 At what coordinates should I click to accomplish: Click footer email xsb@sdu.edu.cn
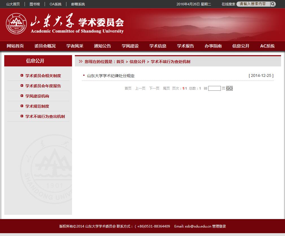(x=198, y=226)
